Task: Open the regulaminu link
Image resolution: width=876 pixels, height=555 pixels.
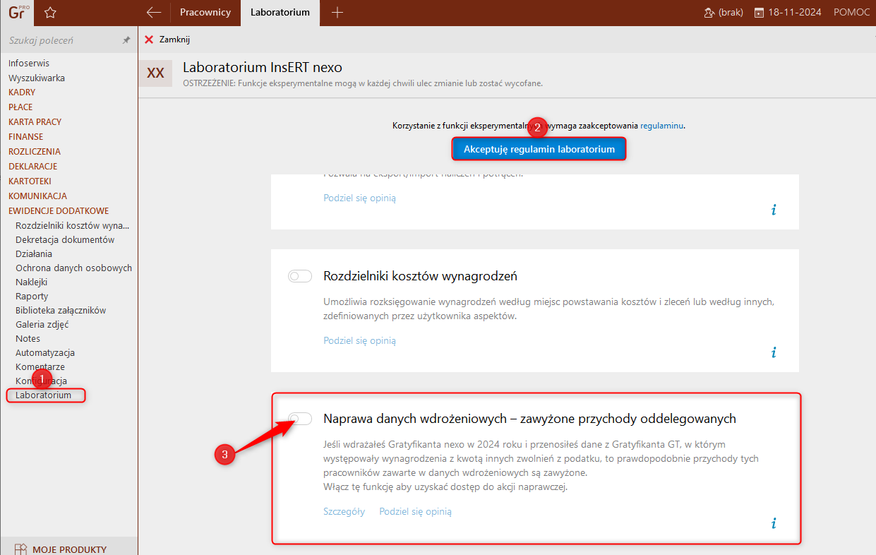Action: 661,126
